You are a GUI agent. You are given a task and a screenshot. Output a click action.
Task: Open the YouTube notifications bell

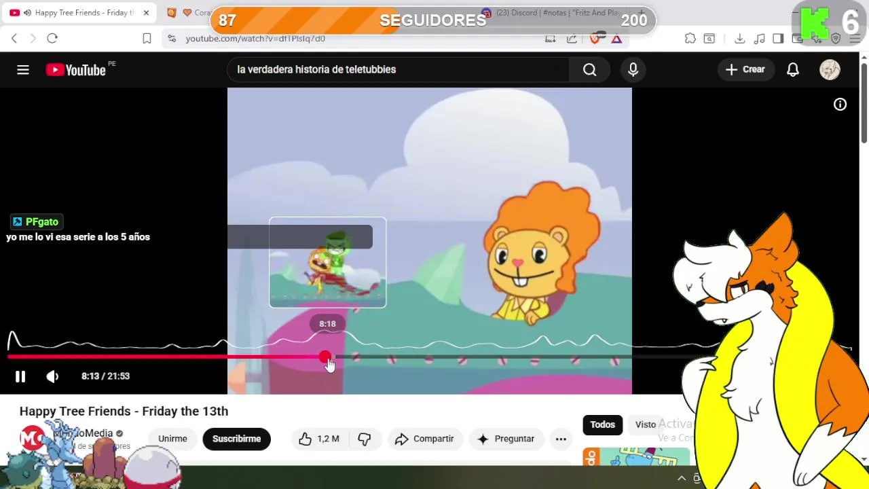(x=793, y=69)
